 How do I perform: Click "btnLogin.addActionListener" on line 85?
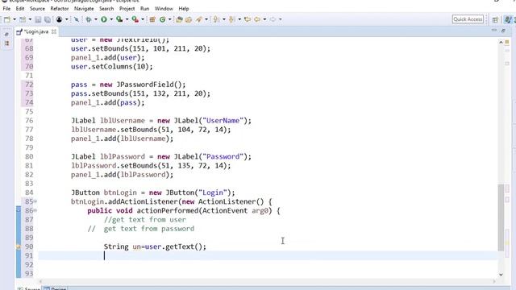pyautogui.click(x=124, y=201)
